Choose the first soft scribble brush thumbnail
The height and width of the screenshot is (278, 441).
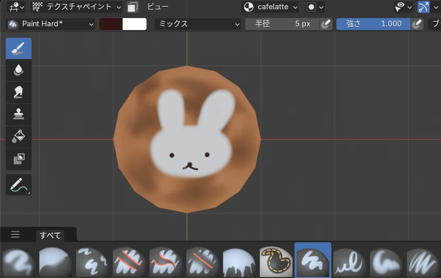[19, 262]
